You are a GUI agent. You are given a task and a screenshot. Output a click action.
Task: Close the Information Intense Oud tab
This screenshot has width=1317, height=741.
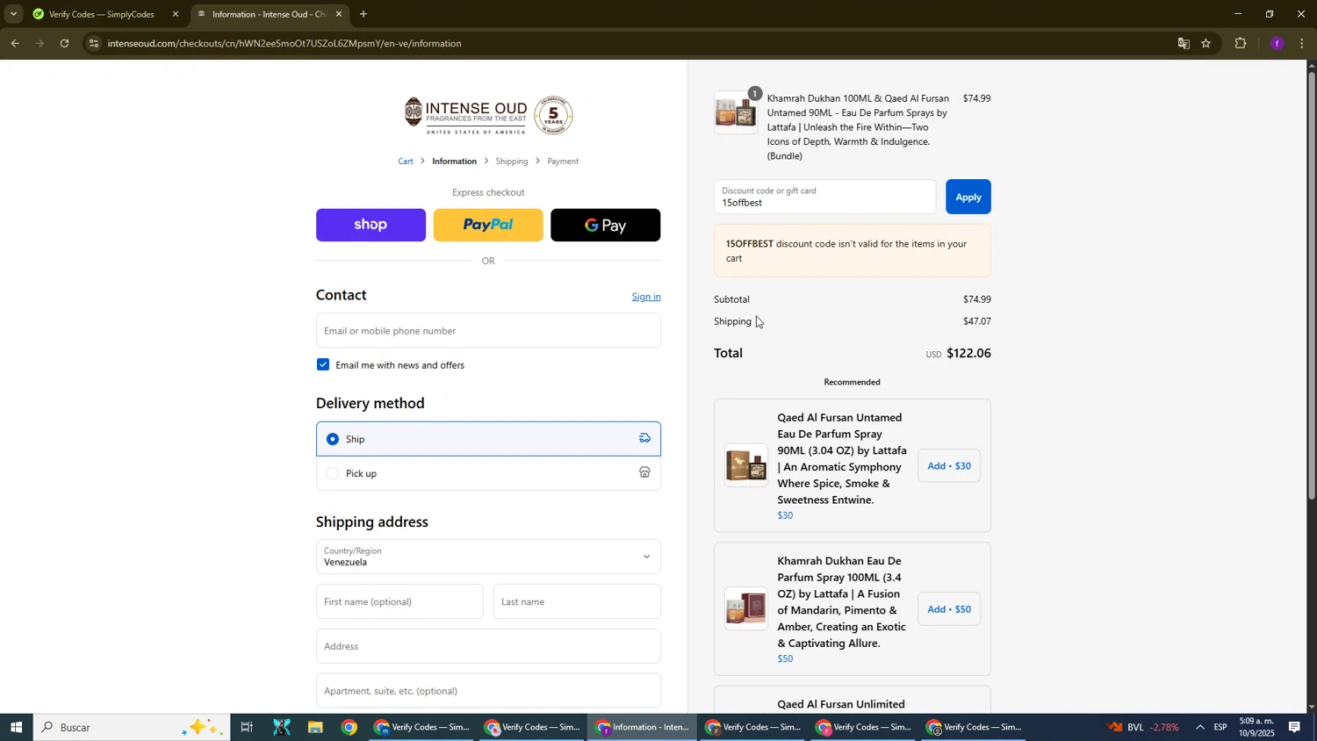pyautogui.click(x=339, y=14)
